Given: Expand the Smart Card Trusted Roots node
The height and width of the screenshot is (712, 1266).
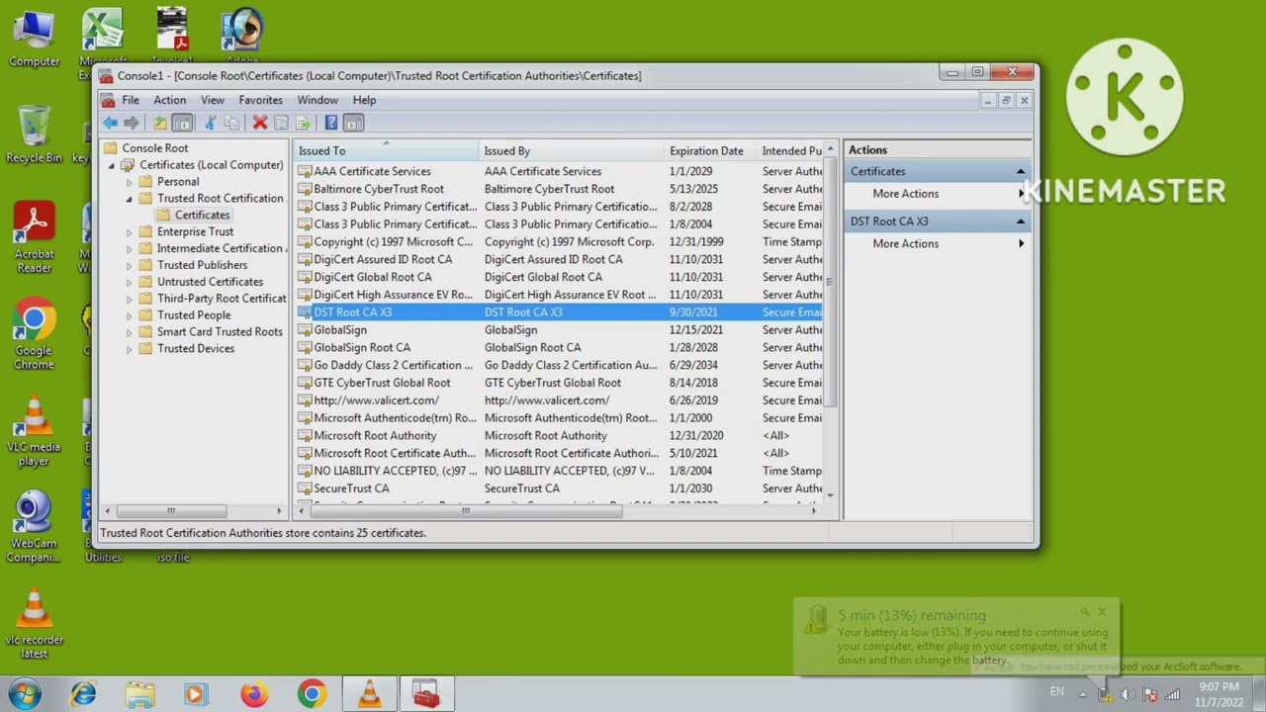Looking at the screenshot, I should click(129, 332).
